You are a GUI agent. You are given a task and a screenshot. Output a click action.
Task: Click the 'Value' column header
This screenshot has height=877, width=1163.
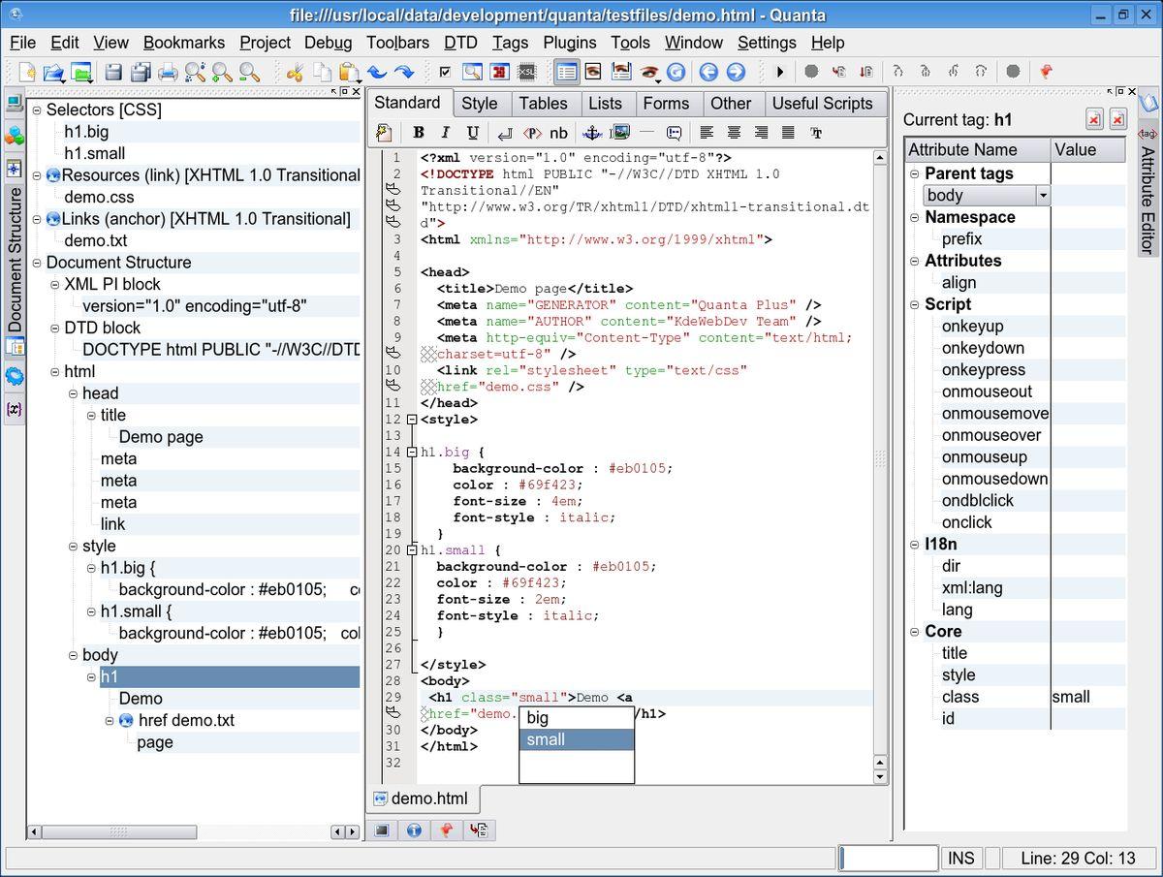tap(1088, 149)
